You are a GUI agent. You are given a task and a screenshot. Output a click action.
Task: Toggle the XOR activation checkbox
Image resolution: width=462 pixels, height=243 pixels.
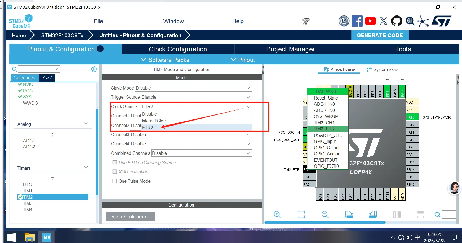[115, 172]
